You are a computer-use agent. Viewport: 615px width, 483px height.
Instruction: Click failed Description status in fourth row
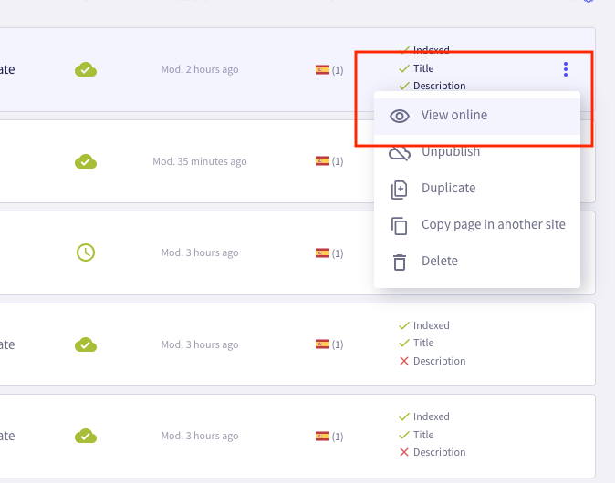[433, 362]
